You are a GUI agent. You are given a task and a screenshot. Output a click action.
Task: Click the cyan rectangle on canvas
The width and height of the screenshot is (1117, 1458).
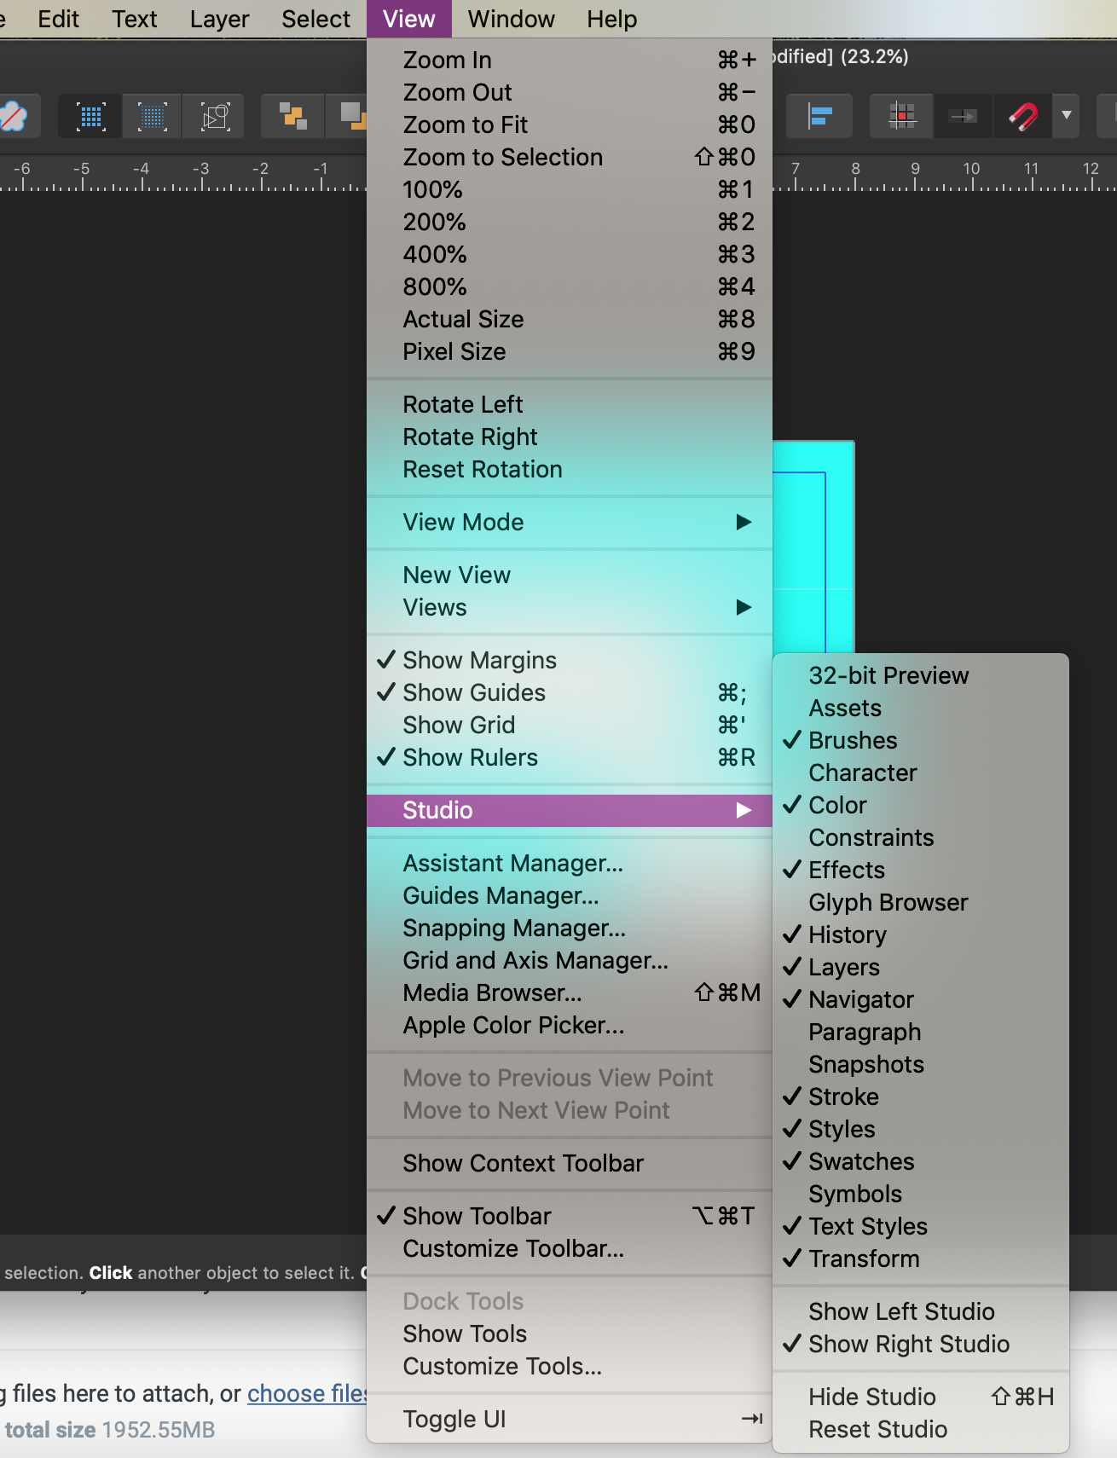813,546
